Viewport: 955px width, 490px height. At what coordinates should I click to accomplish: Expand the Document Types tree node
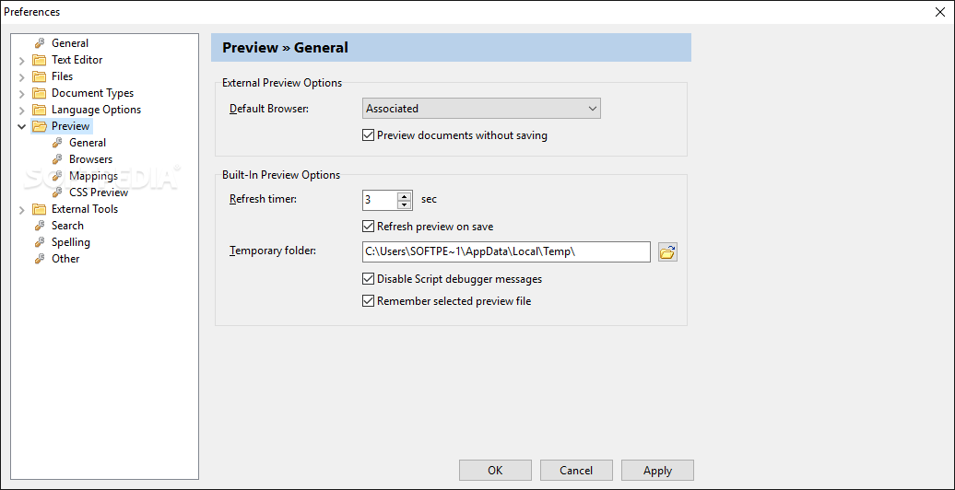(x=22, y=93)
